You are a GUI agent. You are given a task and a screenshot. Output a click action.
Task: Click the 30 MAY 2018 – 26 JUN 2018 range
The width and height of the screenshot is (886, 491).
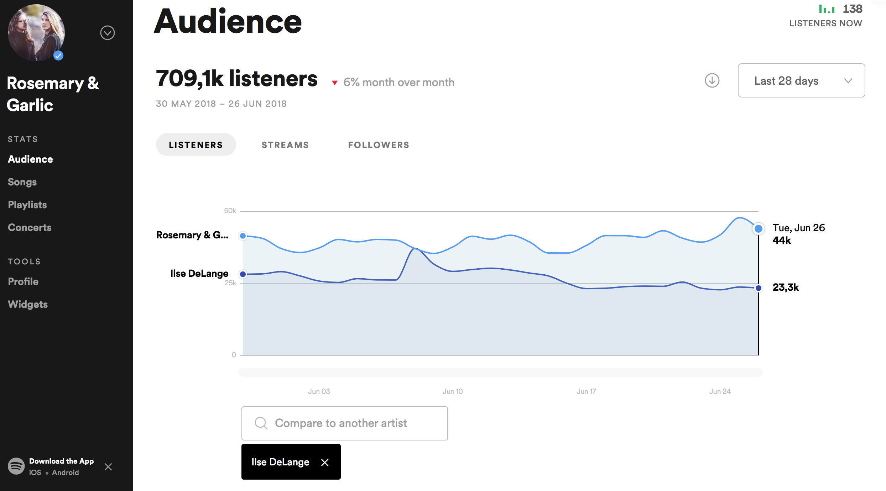(x=221, y=104)
